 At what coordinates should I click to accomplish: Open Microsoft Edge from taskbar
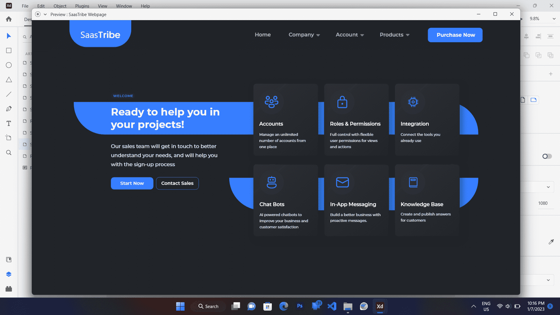point(283,306)
